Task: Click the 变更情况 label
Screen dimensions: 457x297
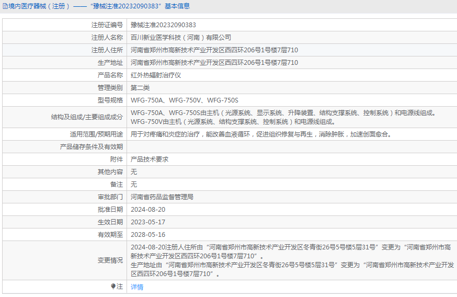Action: tap(110, 260)
